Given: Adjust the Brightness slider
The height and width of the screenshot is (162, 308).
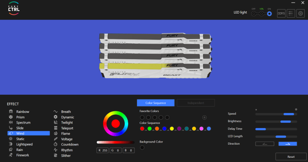Looking at the screenshot, I should pyautogui.click(x=276, y=121).
